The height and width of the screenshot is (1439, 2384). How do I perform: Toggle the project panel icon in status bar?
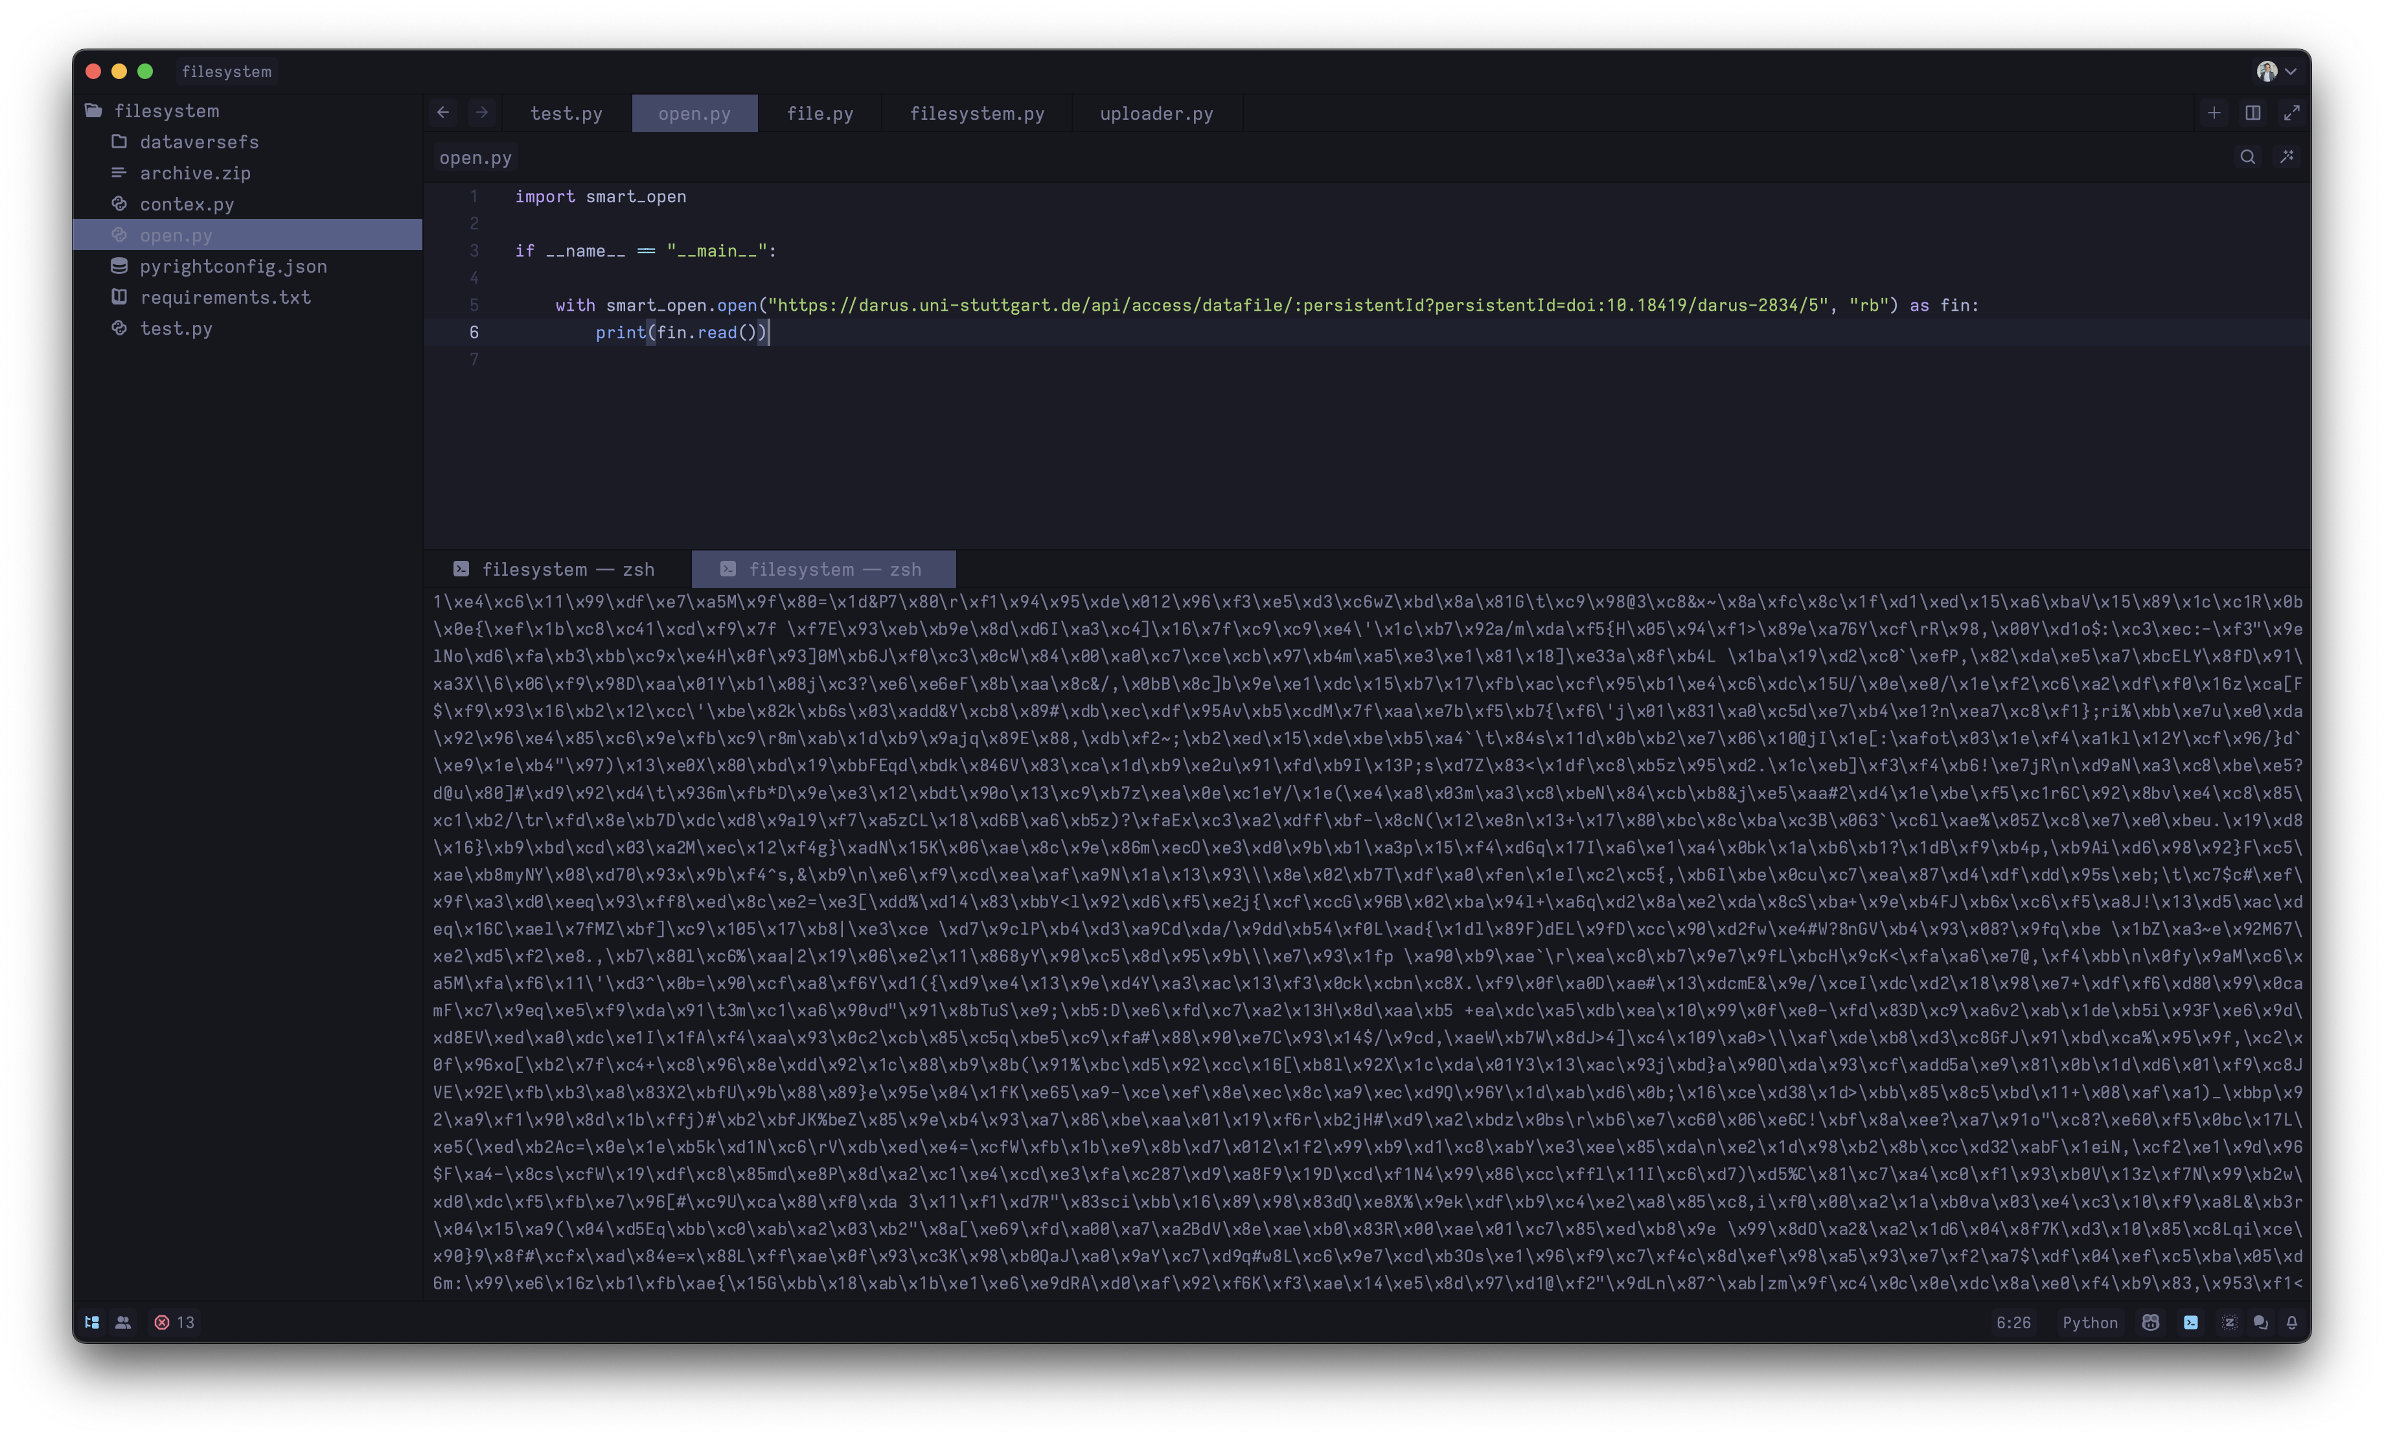92,1322
